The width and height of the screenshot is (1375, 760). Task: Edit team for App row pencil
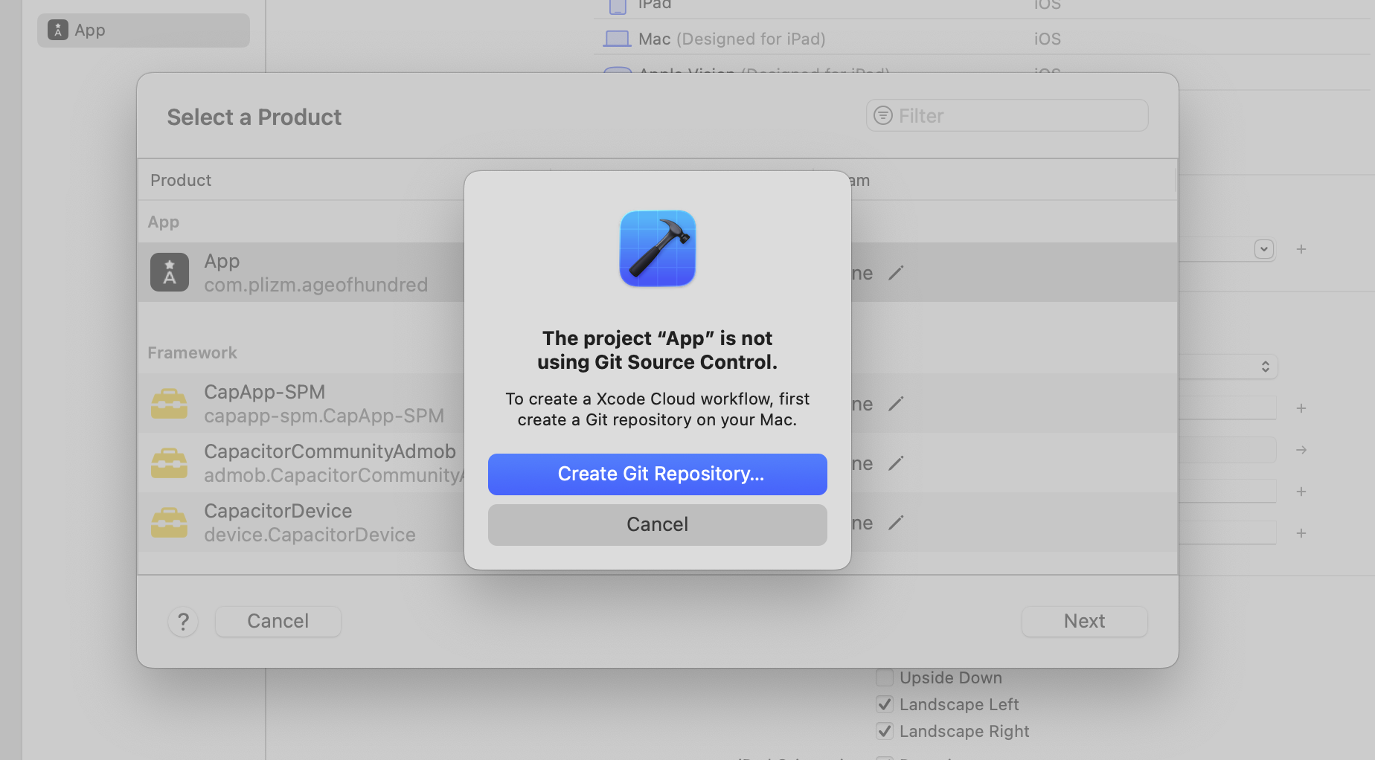pos(896,273)
